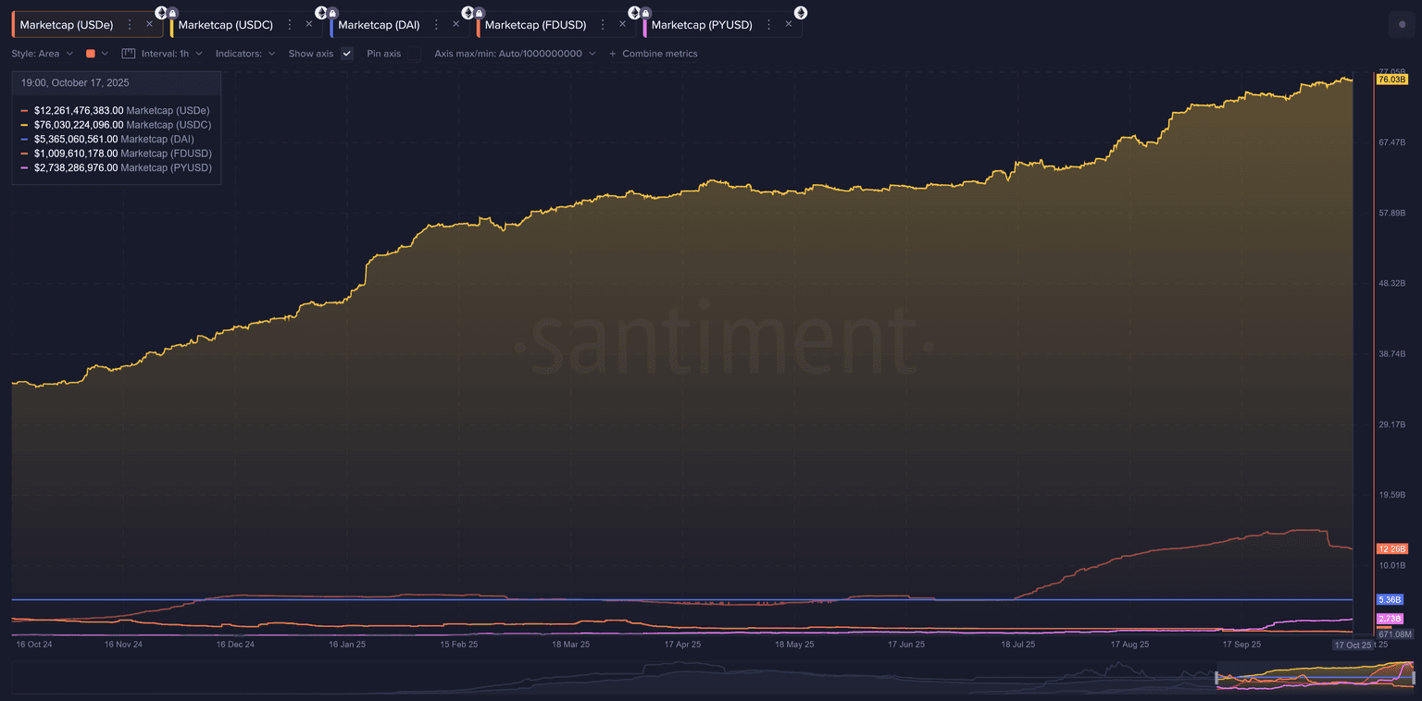
Task: Click the round button in top-right corner
Action: pos(1402,26)
